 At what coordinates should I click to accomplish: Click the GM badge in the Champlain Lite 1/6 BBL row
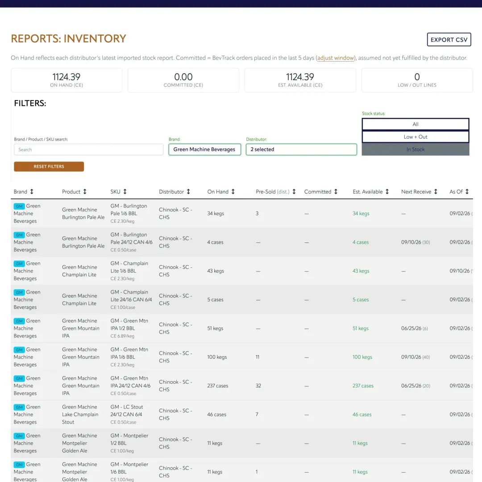point(19,264)
